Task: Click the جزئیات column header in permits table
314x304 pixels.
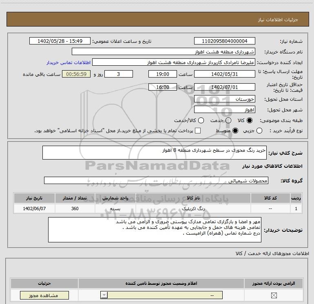Action: click(44, 283)
